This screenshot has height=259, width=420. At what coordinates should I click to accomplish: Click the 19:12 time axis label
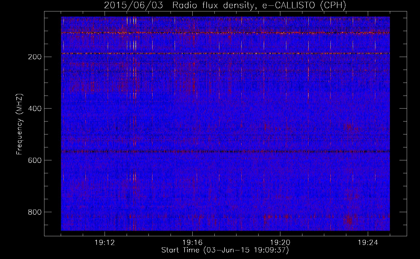(x=105, y=243)
